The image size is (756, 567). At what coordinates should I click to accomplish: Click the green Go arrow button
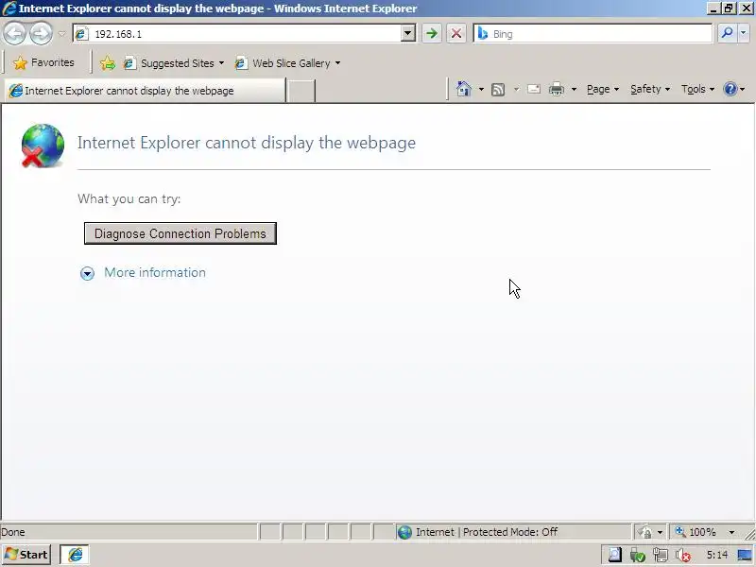coord(432,34)
